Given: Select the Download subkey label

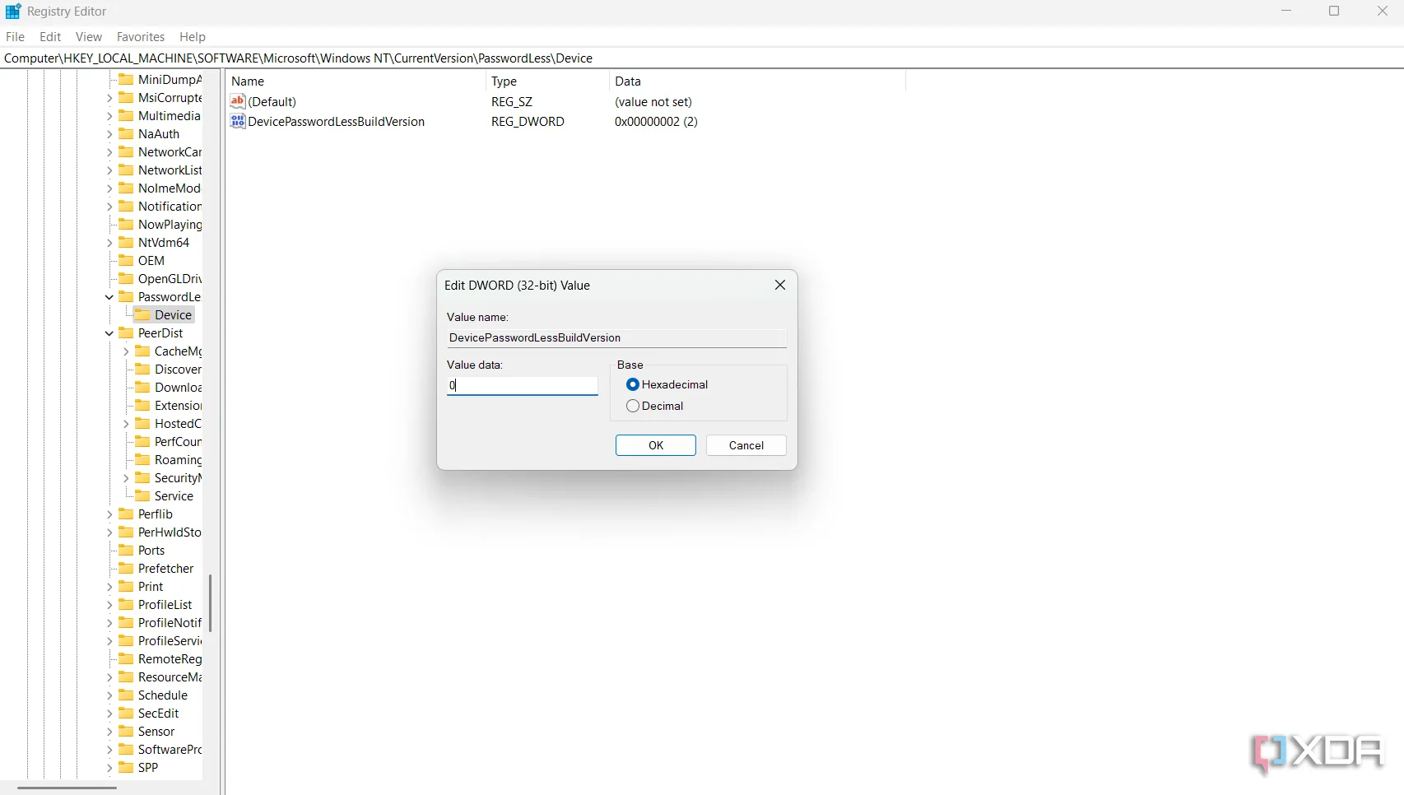Looking at the screenshot, I should pos(178,388).
